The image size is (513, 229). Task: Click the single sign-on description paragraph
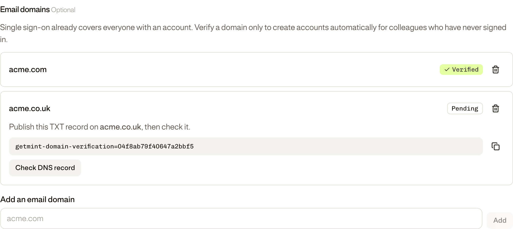click(253, 33)
